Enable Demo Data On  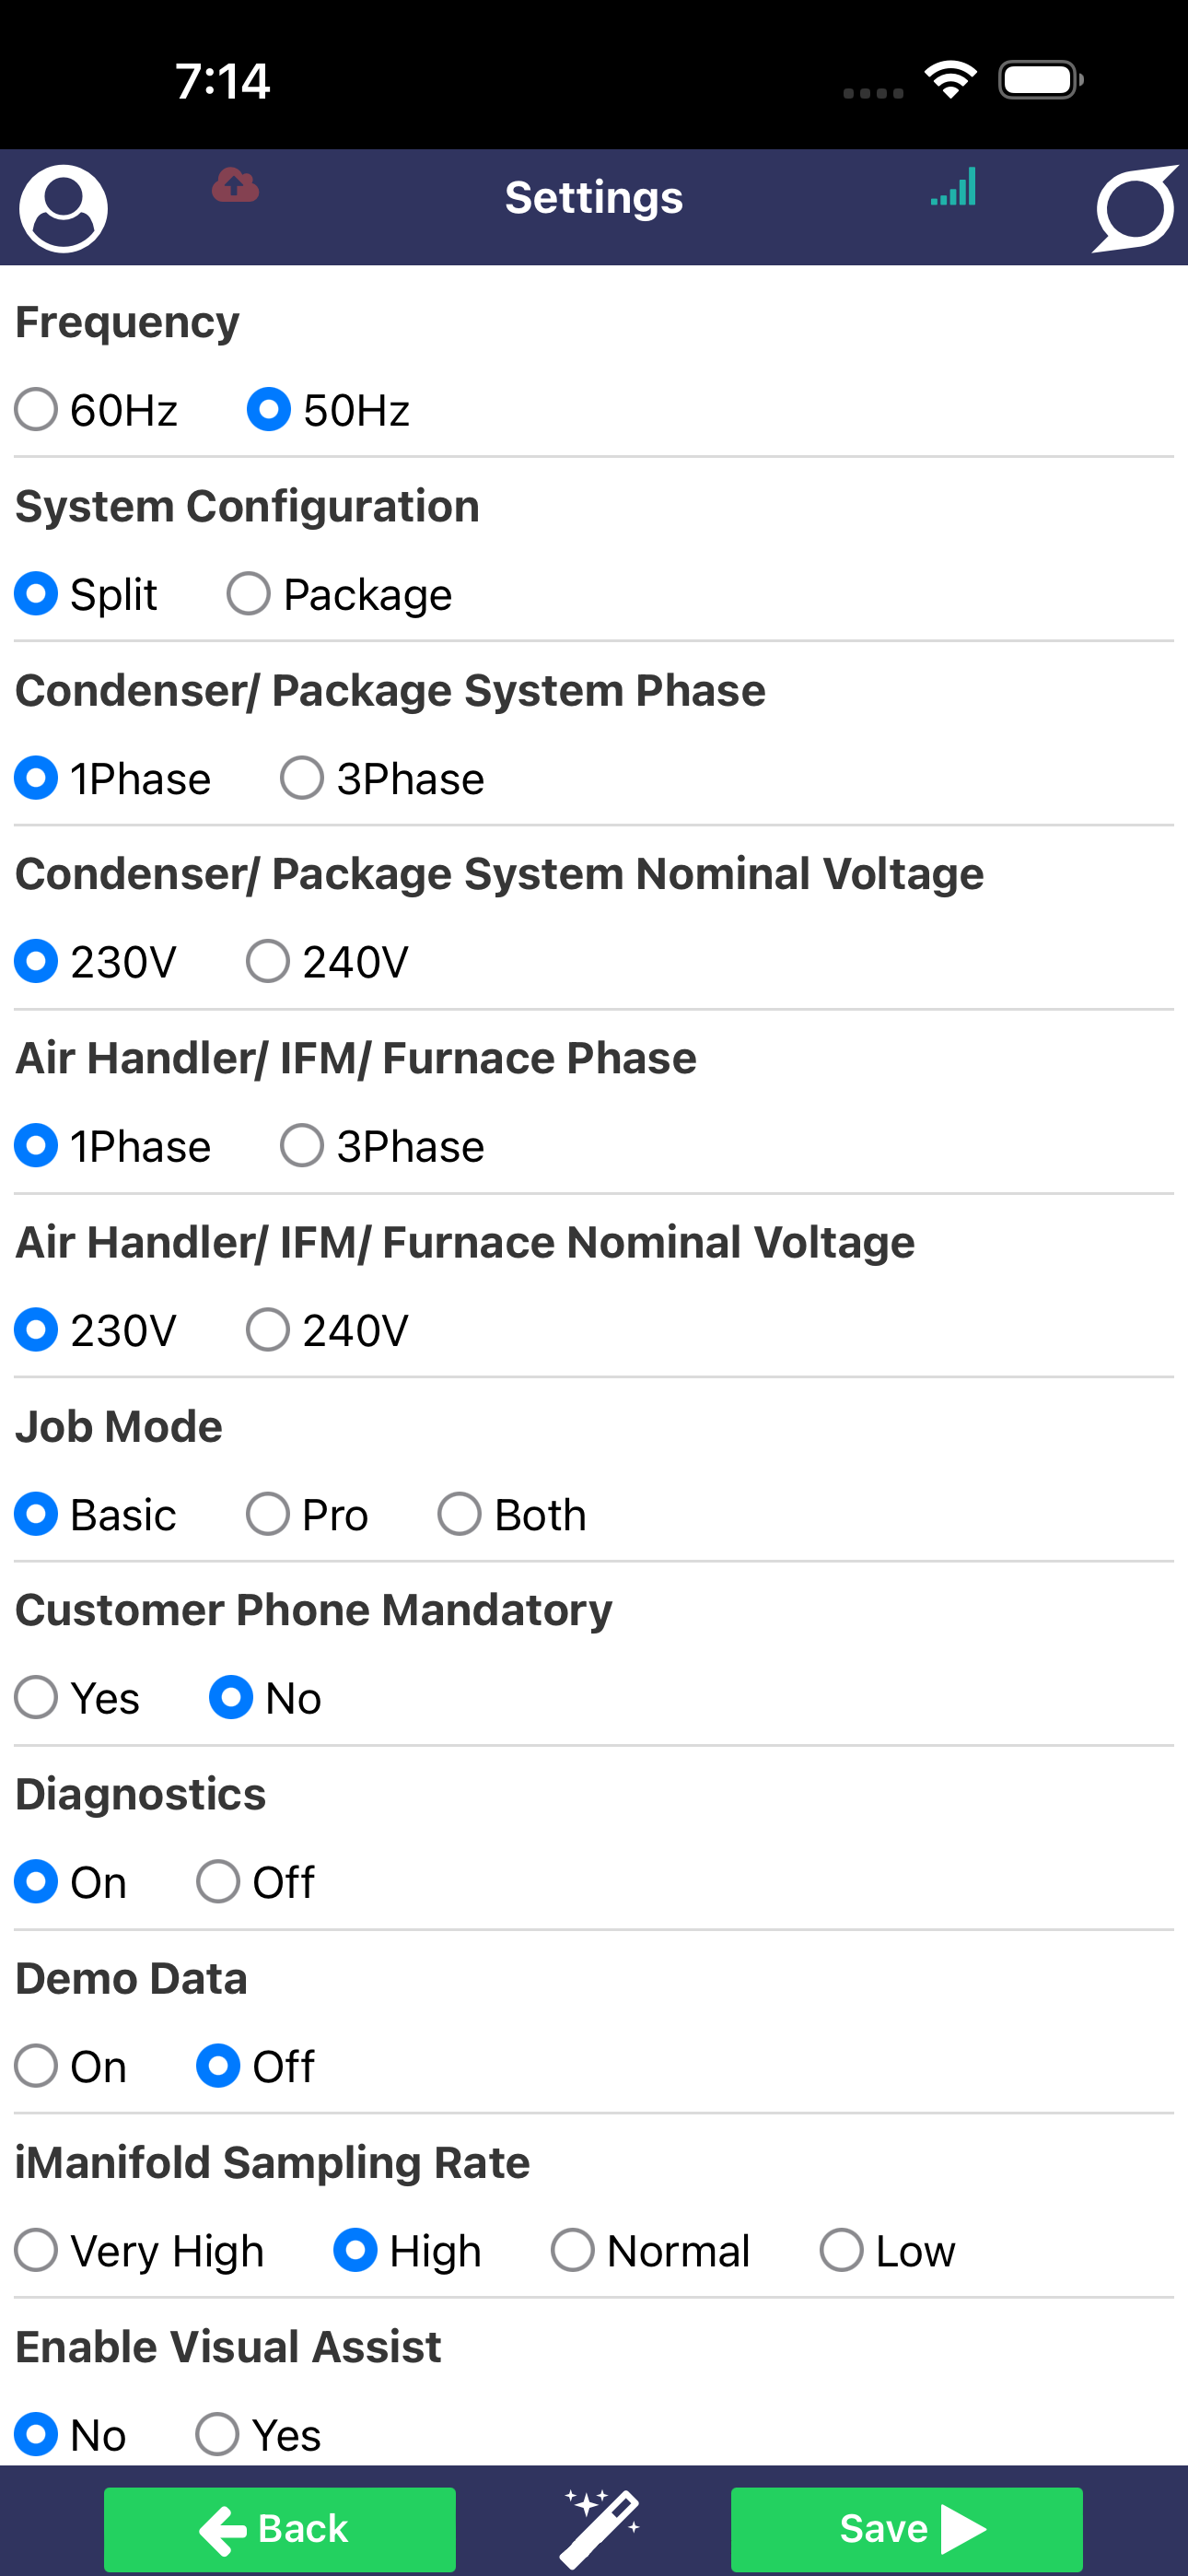70,2066
